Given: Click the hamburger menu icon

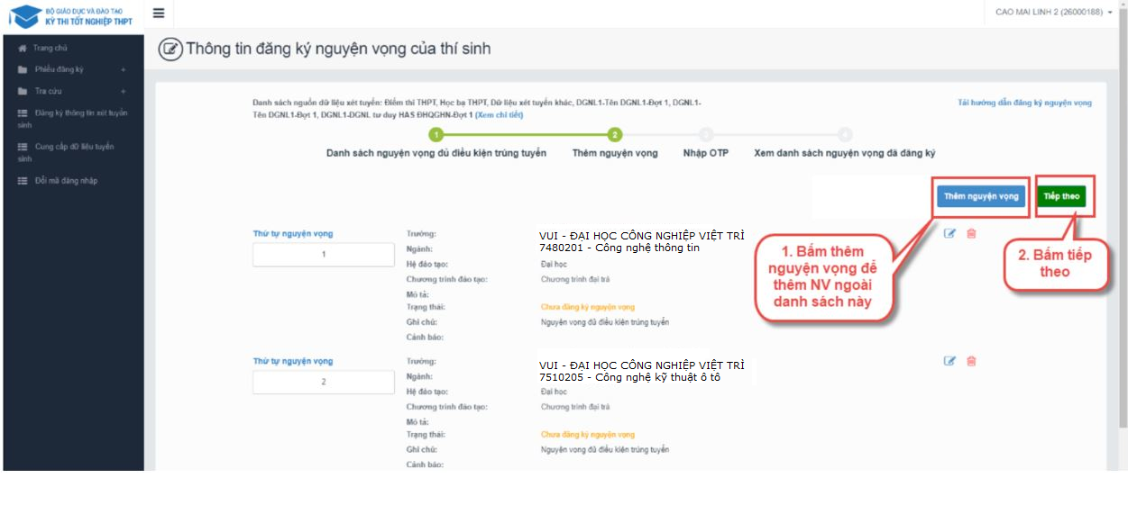Looking at the screenshot, I should tap(159, 13).
